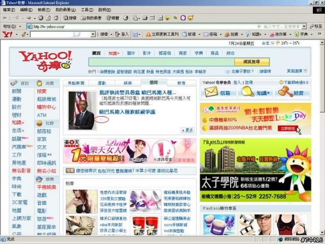
Task: Open 信箱 mail on the Yahoo toolbar
Action: [x=211, y=34]
